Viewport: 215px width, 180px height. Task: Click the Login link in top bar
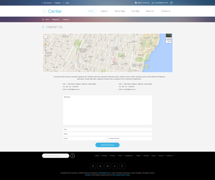(x=67, y=3)
